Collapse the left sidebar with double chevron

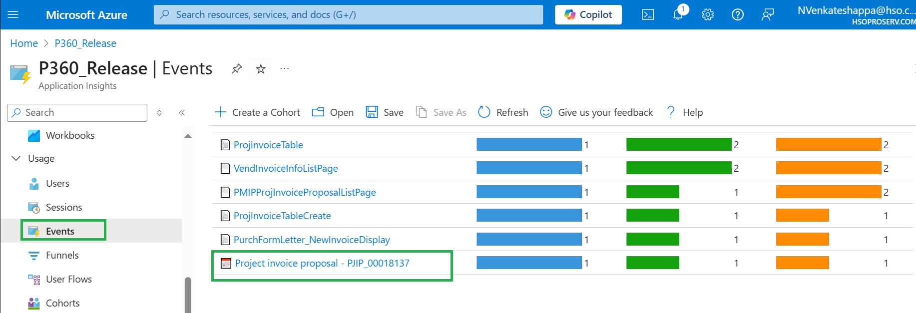click(182, 113)
